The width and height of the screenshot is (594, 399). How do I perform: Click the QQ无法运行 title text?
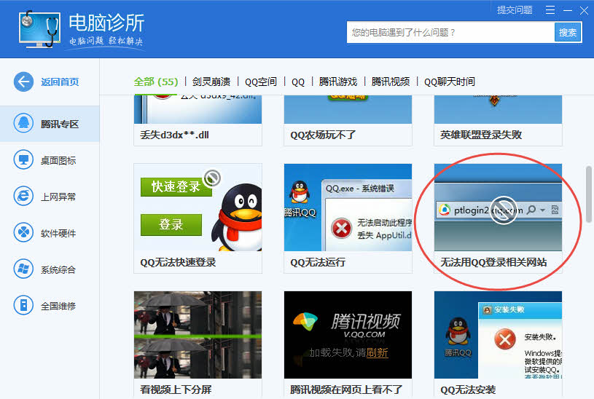tap(318, 262)
